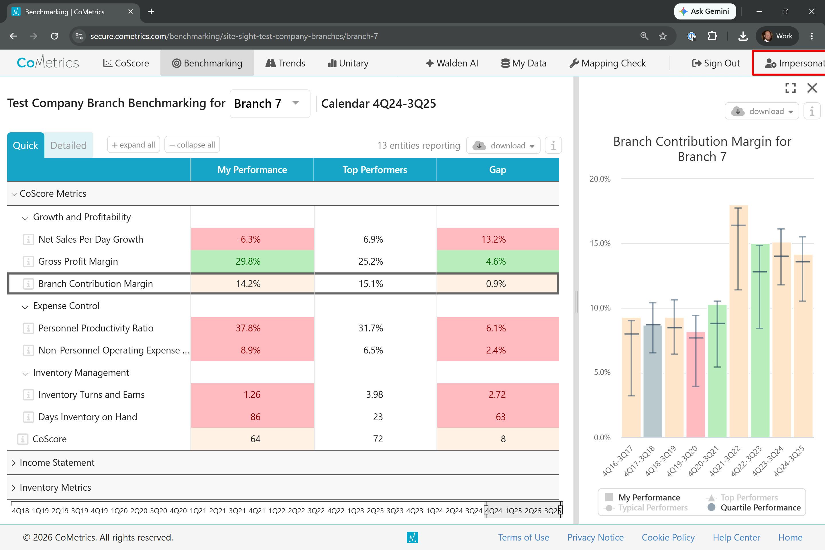
Task: Click the panel divider resize handle
Action: 576,302
